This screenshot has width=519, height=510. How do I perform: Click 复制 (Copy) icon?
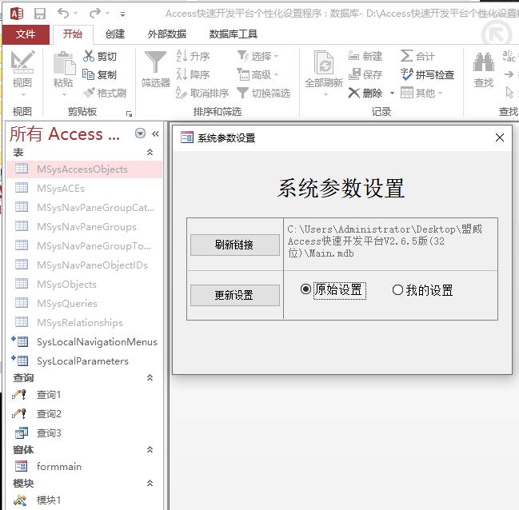click(89, 74)
